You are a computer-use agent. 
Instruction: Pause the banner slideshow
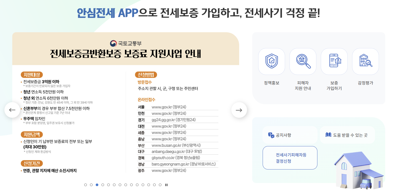[x=166, y=185]
